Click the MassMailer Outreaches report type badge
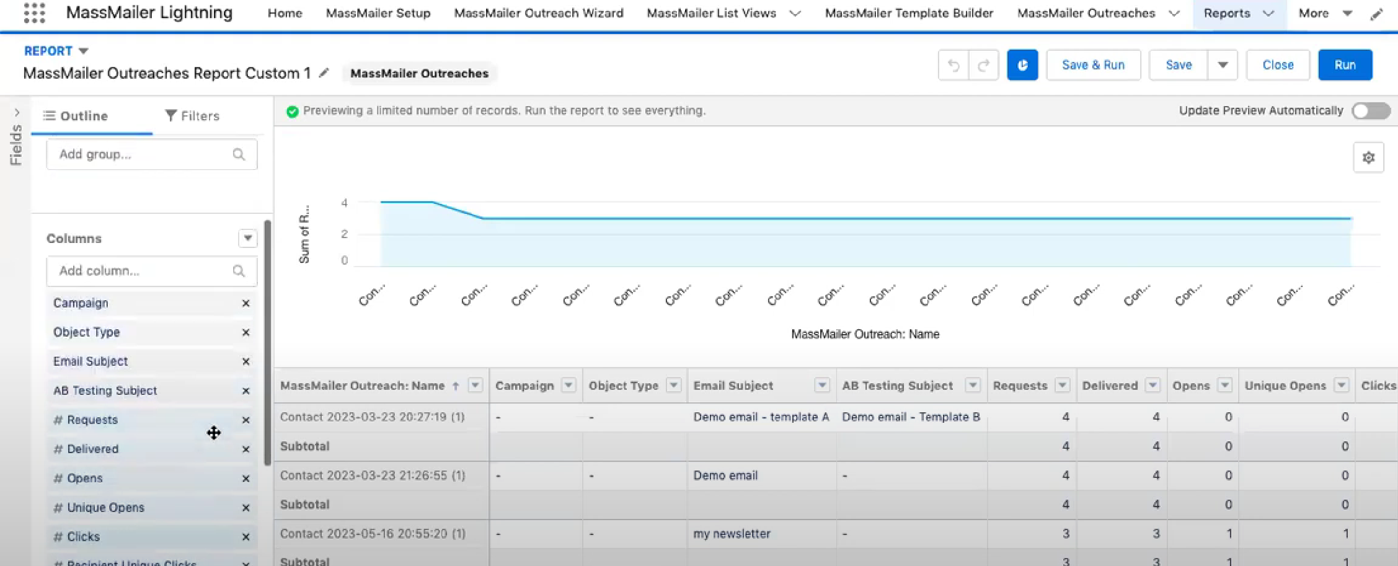The height and width of the screenshot is (566, 1398). click(x=419, y=73)
